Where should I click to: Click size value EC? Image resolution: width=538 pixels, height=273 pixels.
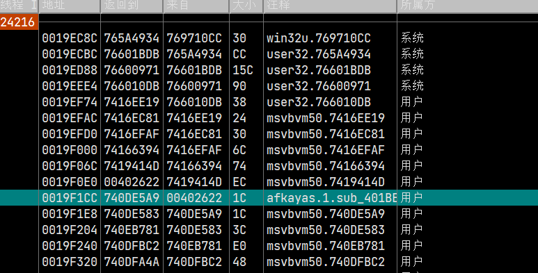(x=239, y=182)
